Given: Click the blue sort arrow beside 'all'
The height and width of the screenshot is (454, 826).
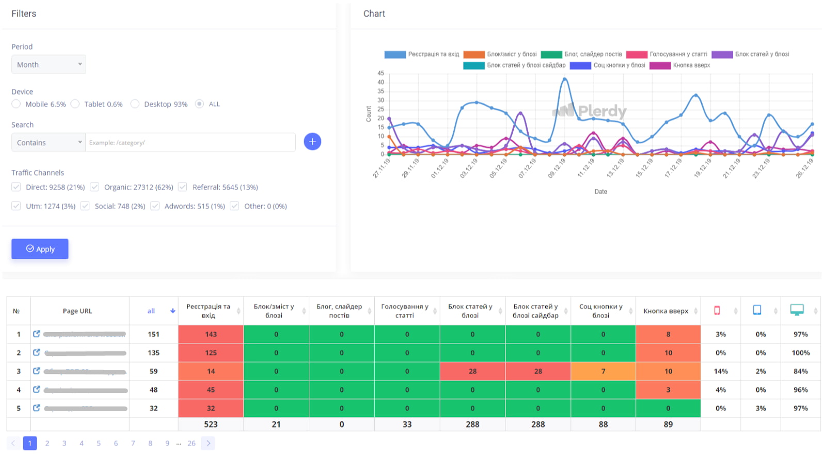Looking at the screenshot, I should click(172, 311).
